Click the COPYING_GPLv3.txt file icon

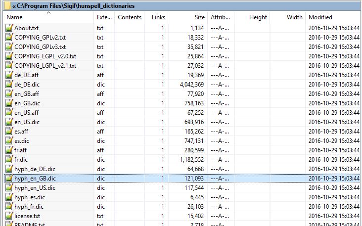(9, 47)
